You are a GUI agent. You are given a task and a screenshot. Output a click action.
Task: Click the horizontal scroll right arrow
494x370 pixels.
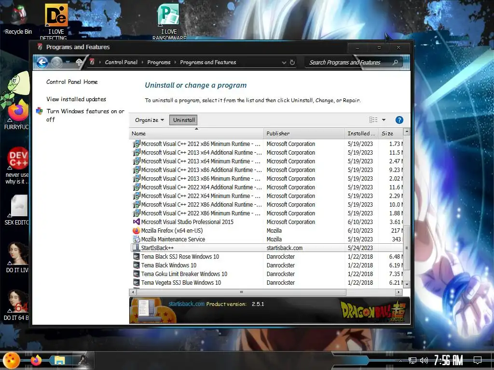click(x=398, y=292)
